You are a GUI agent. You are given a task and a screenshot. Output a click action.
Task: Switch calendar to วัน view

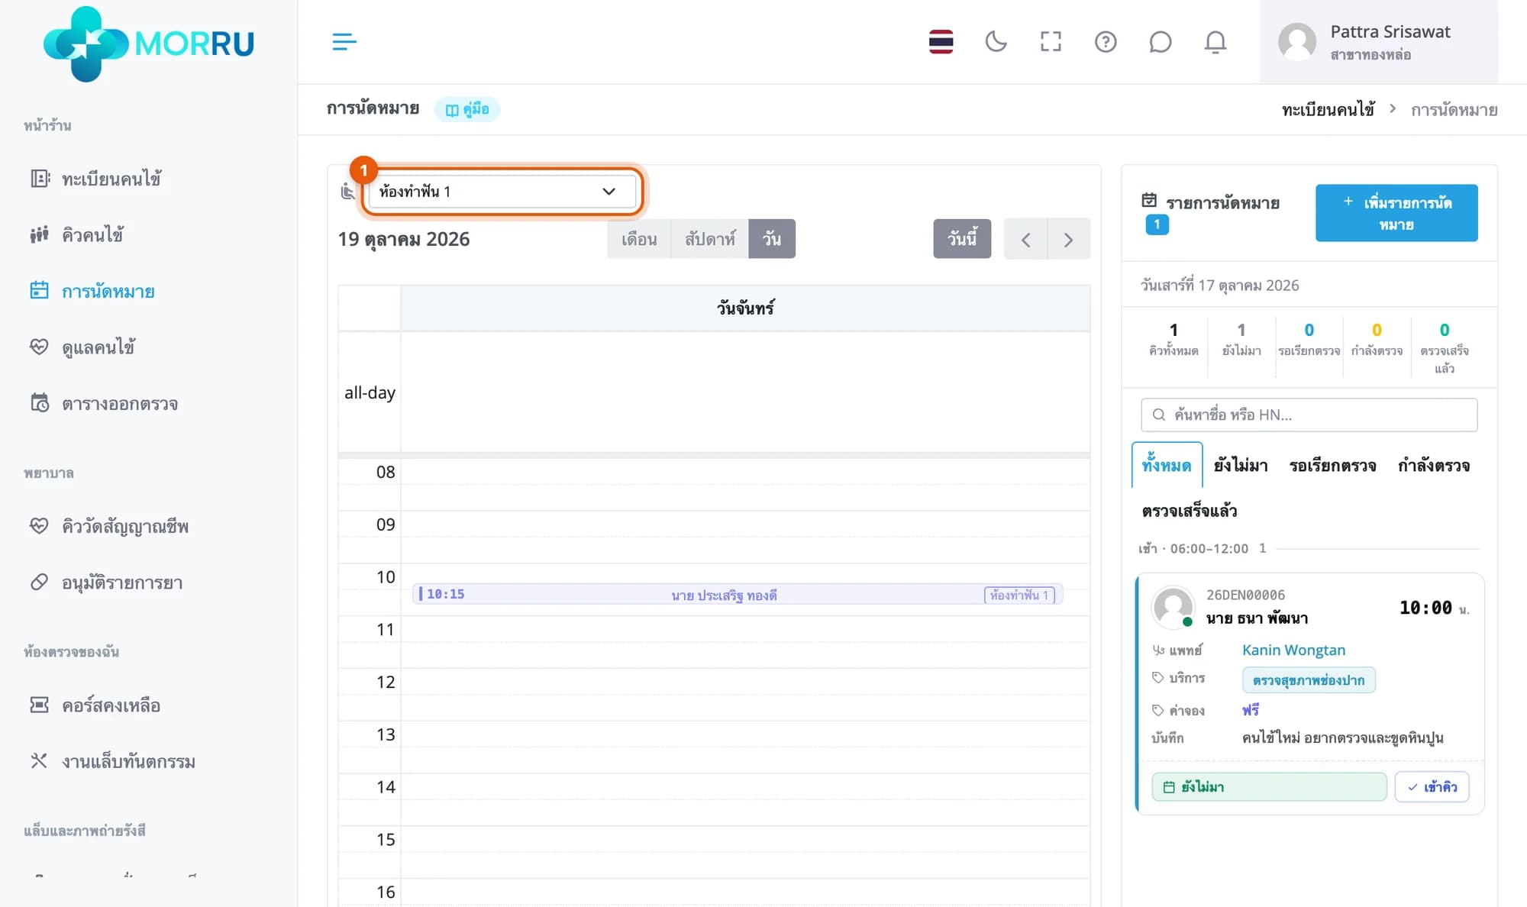pyautogui.click(x=772, y=239)
